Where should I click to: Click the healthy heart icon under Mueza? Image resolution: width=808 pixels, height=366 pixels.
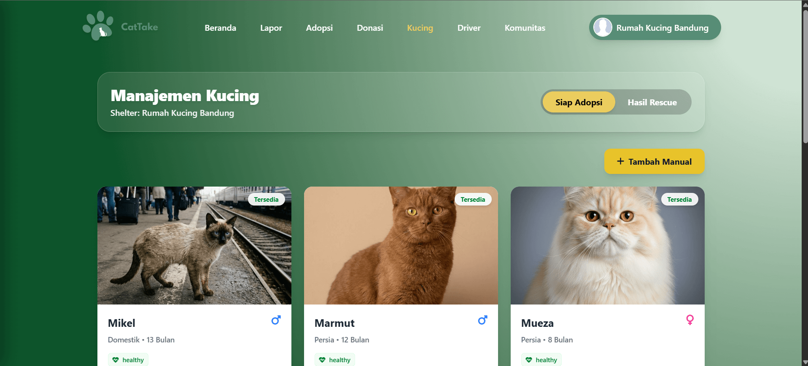(x=529, y=360)
